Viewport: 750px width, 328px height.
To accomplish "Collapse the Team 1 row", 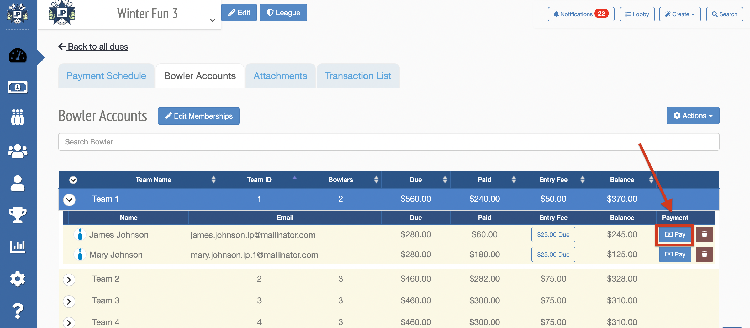I will coord(69,199).
